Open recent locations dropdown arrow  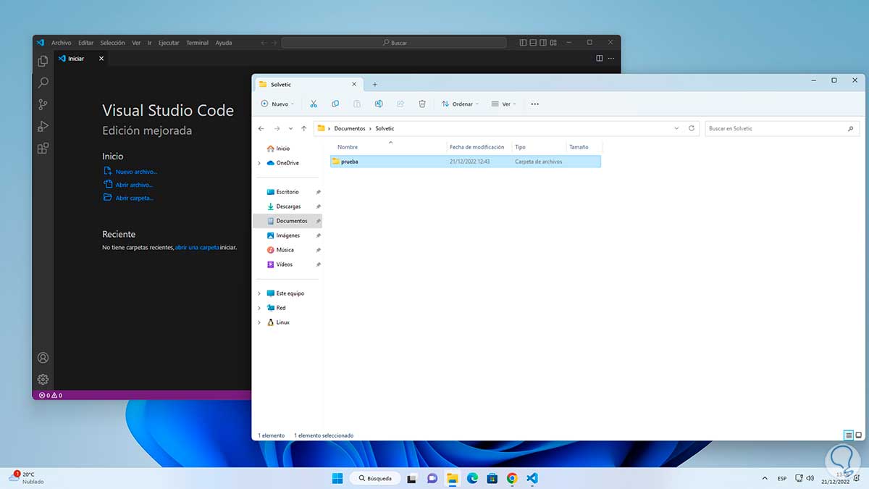[290, 128]
